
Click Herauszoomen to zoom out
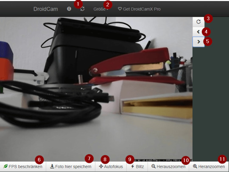[x=168, y=166]
